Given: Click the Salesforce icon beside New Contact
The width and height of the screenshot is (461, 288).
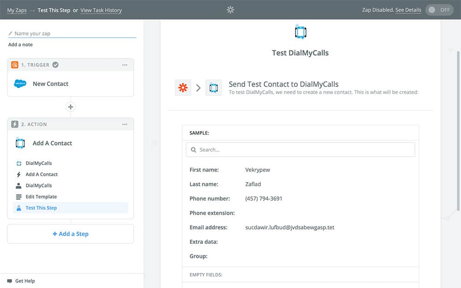Looking at the screenshot, I should (x=20, y=84).
